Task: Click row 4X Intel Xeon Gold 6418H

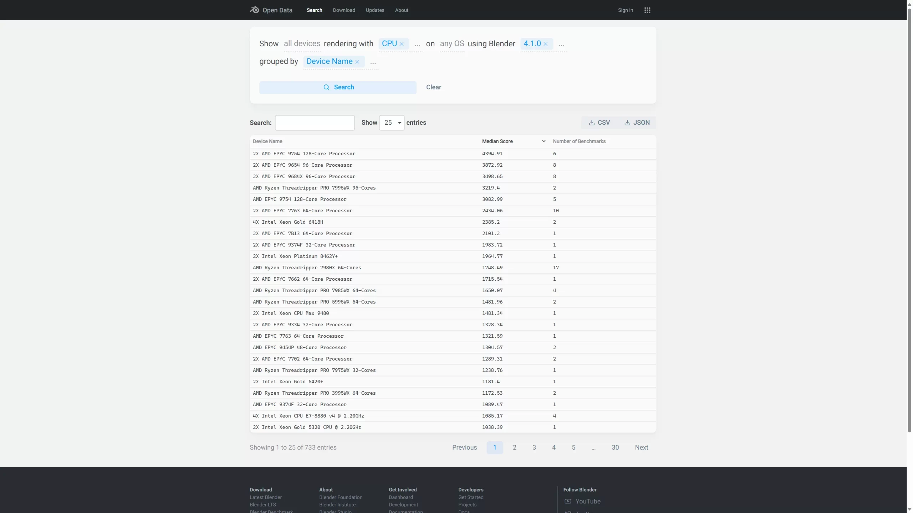Action: pyautogui.click(x=453, y=222)
